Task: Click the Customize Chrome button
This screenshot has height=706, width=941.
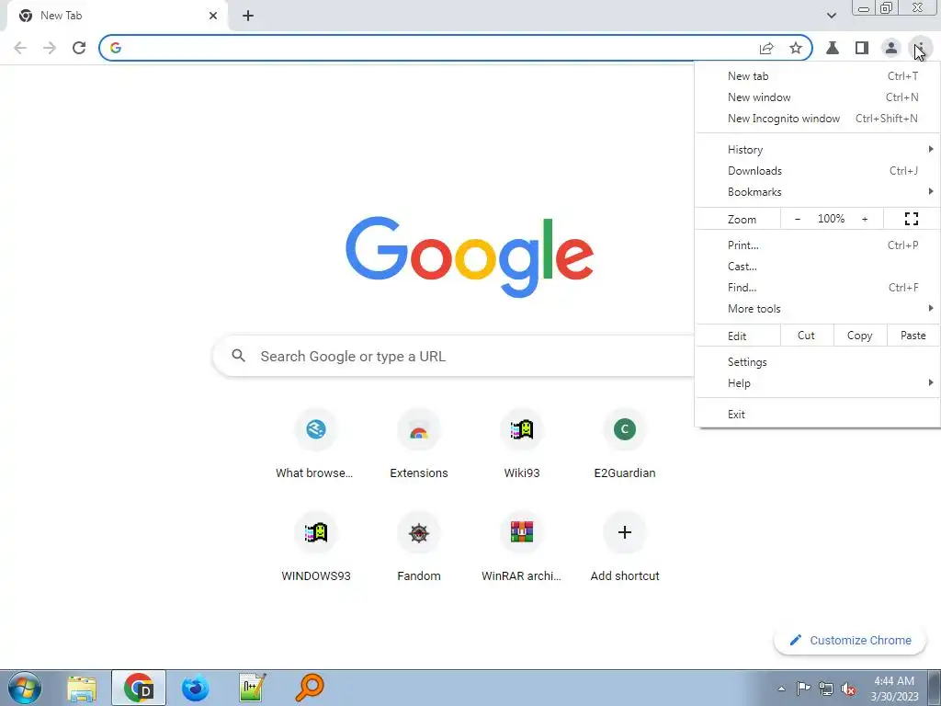Action: click(850, 641)
